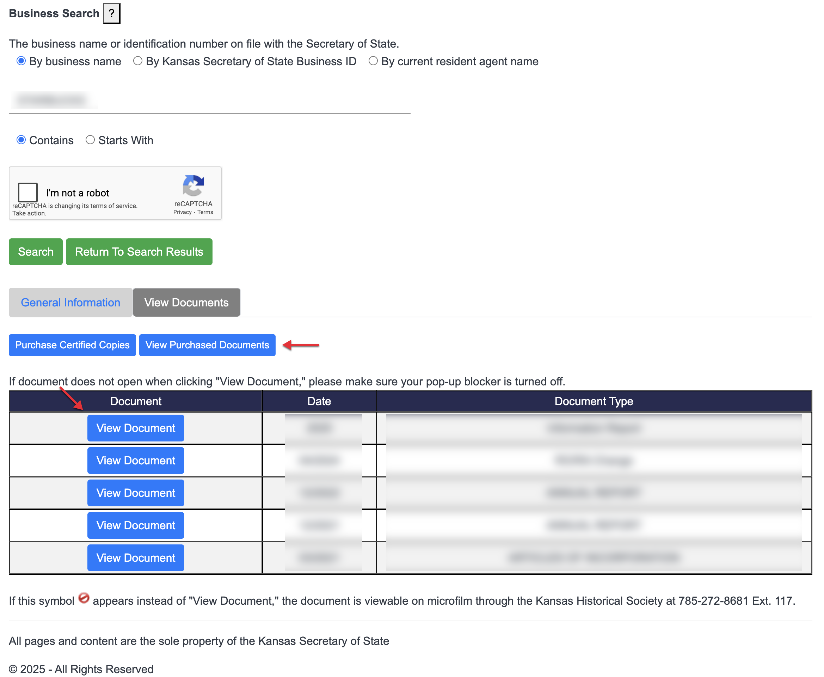This screenshot has height=677, width=824.
Task: Check the I'm not a robot checkbox
Action: click(28, 192)
